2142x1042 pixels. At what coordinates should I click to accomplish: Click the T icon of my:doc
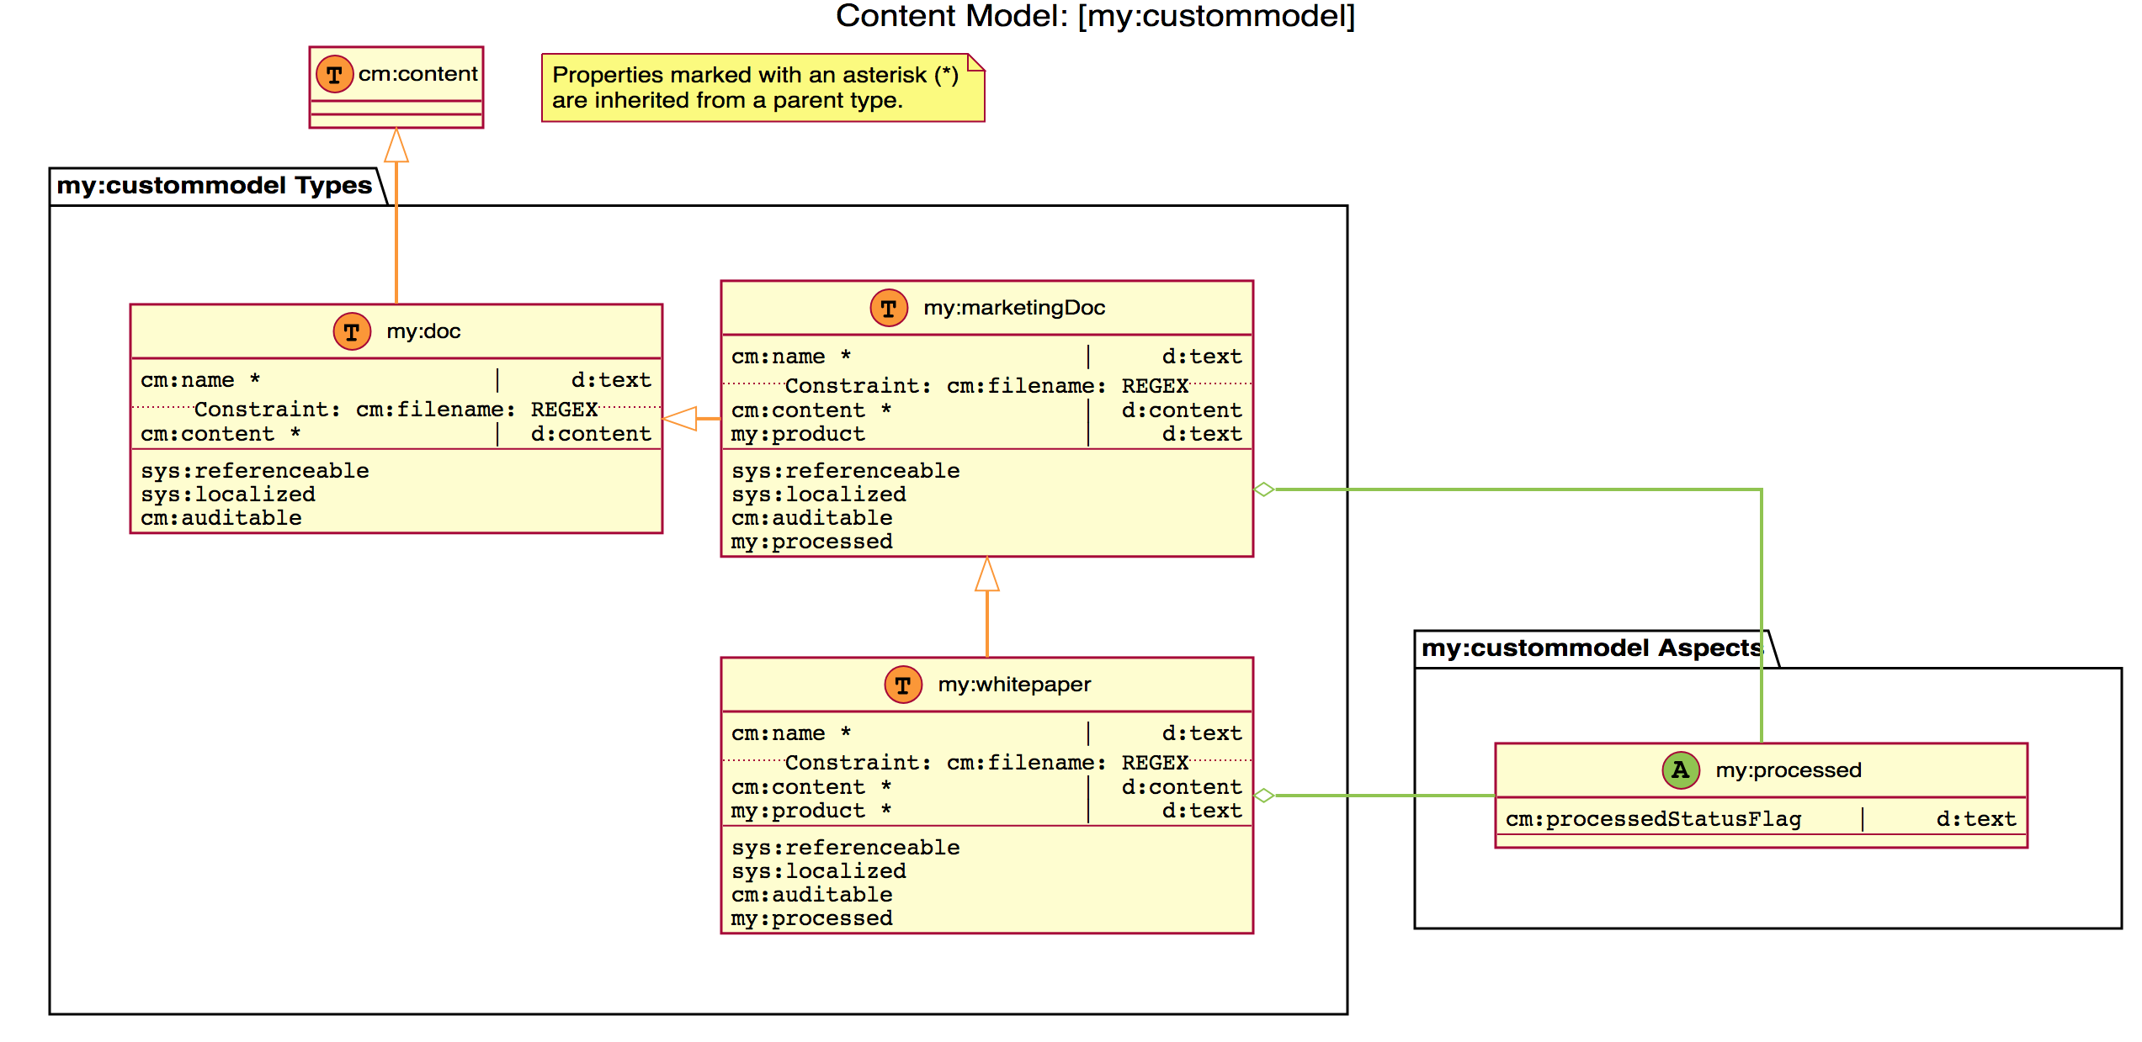coord(352,331)
